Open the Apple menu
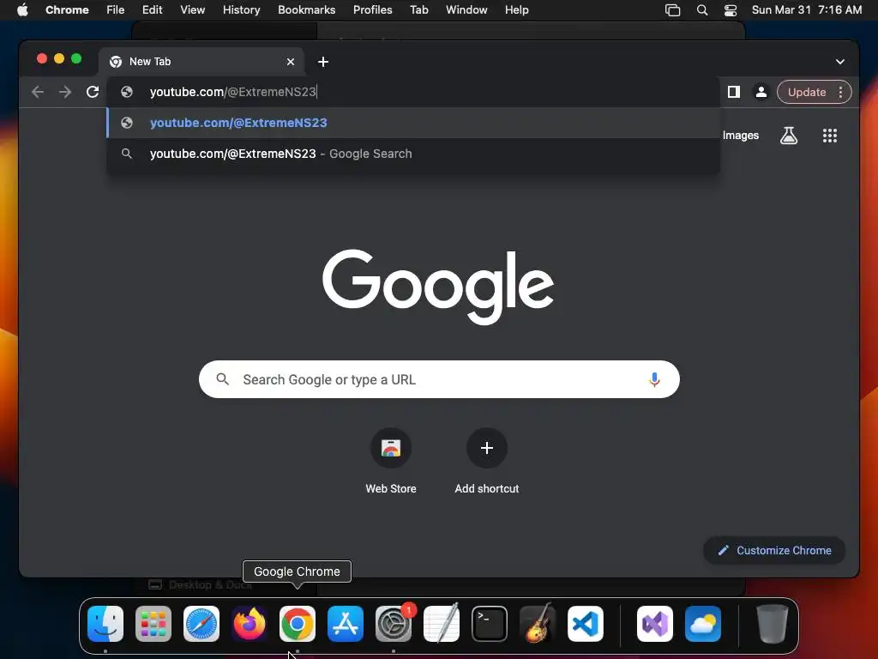Viewport: 878px width, 659px height. tap(22, 10)
